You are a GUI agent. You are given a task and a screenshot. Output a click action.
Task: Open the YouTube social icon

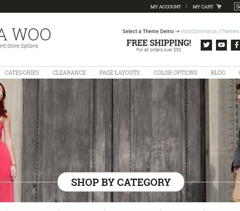point(221,45)
